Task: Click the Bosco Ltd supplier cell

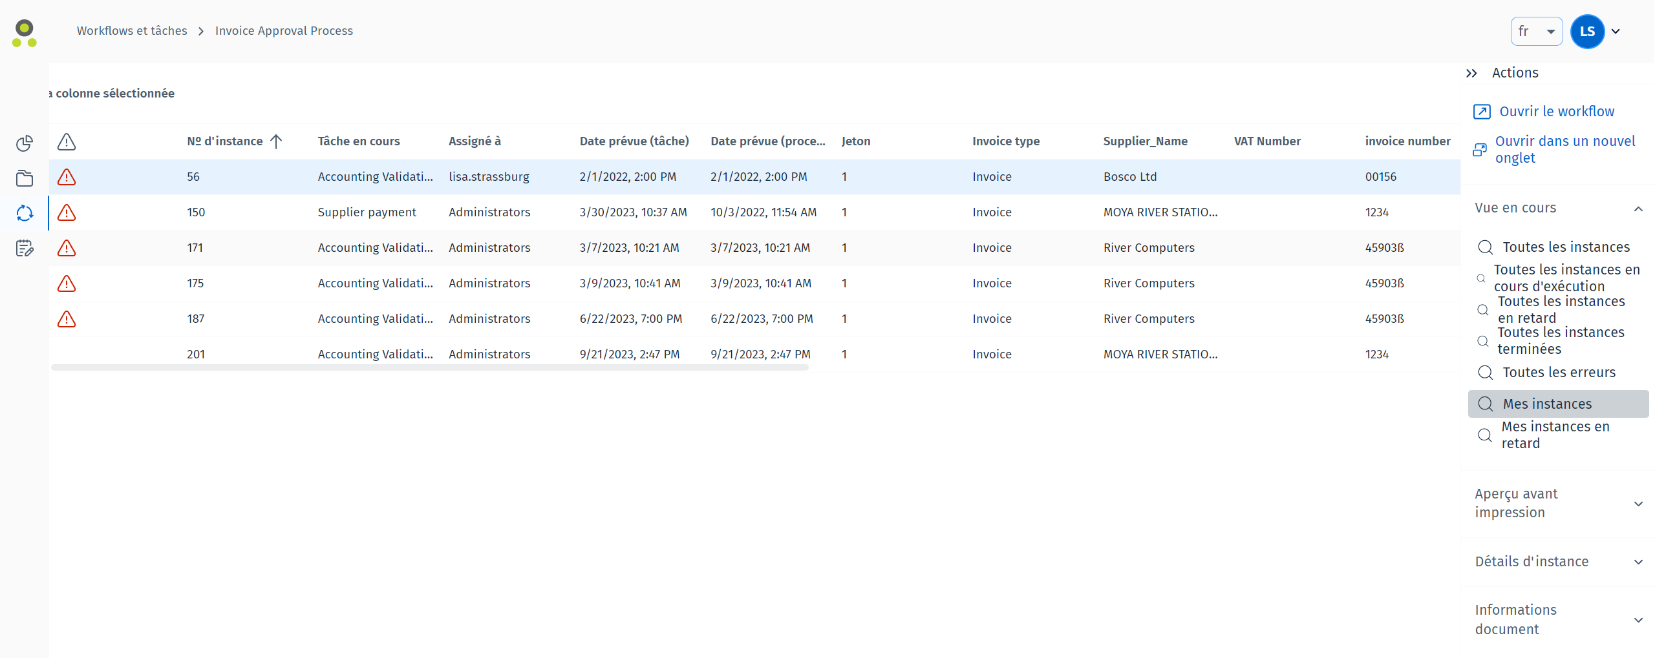Action: [1130, 177]
